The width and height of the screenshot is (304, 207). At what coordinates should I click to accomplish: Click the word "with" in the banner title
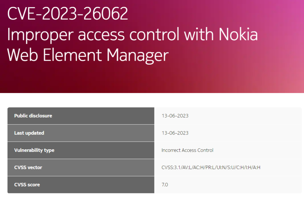[198, 35]
